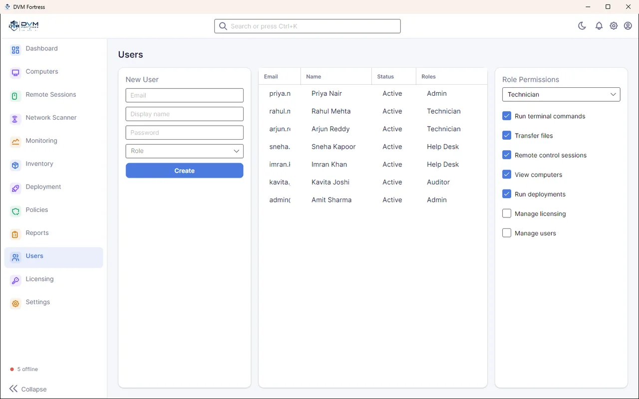Select the Amit Sharma row
The width and height of the screenshot is (639, 399).
(x=373, y=200)
